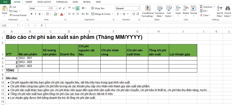Align text right in cell

[77, 14]
